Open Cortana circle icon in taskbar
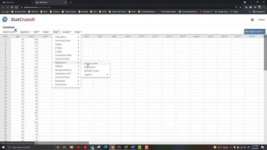The image size is (267, 150). click(x=58, y=147)
